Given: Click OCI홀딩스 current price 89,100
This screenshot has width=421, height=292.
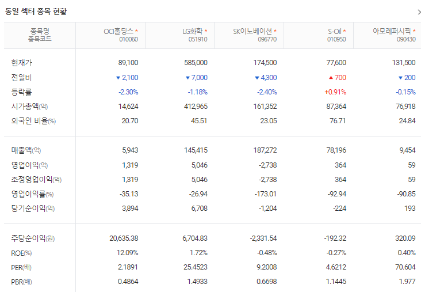Looking at the screenshot, I should pyautogui.click(x=128, y=63).
